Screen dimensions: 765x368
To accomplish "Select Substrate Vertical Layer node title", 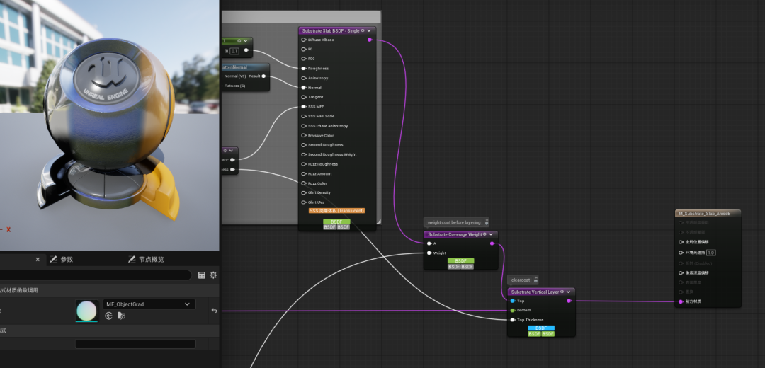I will pos(535,292).
